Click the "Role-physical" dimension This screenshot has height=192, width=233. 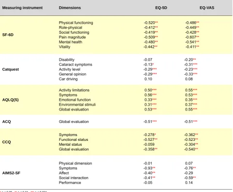71,27
